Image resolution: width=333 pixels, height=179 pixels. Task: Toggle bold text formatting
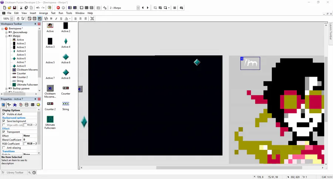click(51, 18)
